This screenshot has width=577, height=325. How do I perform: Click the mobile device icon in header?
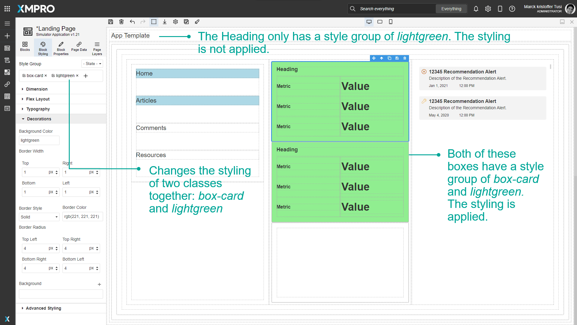tap(500, 9)
